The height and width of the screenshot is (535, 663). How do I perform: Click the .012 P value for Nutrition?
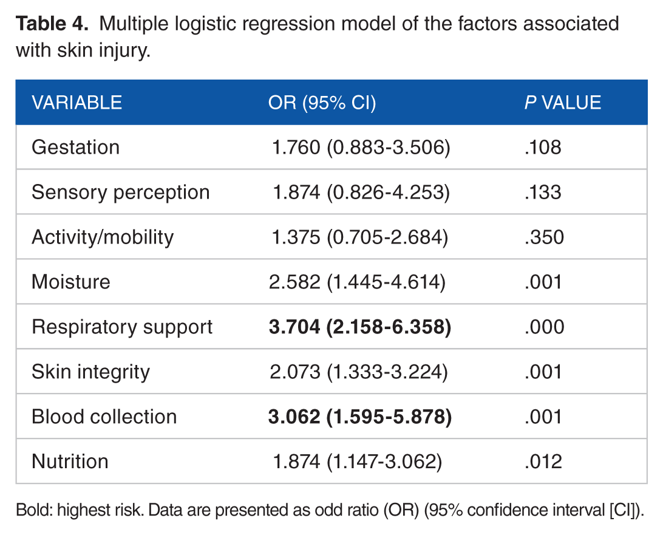point(543,462)
